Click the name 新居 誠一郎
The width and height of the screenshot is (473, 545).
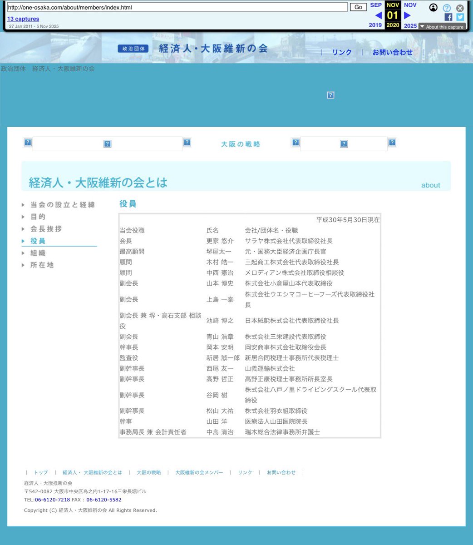223,358
